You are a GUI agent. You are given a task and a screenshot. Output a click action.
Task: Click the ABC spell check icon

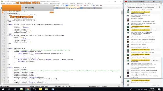pos(101,6)
